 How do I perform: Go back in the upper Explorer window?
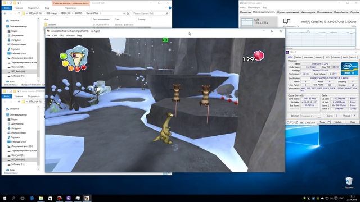click(x=5, y=13)
